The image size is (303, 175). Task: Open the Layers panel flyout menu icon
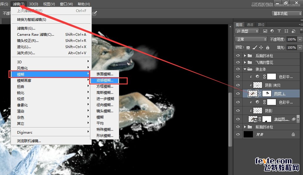pyautogui.click(x=301, y=24)
